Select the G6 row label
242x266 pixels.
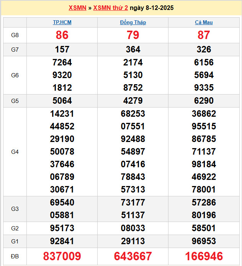(15, 75)
